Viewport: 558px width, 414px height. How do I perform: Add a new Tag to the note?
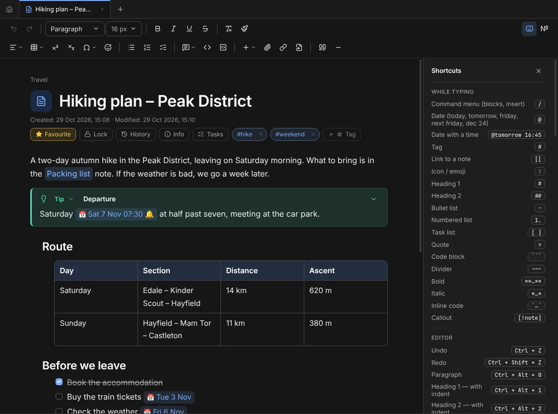tap(342, 134)
